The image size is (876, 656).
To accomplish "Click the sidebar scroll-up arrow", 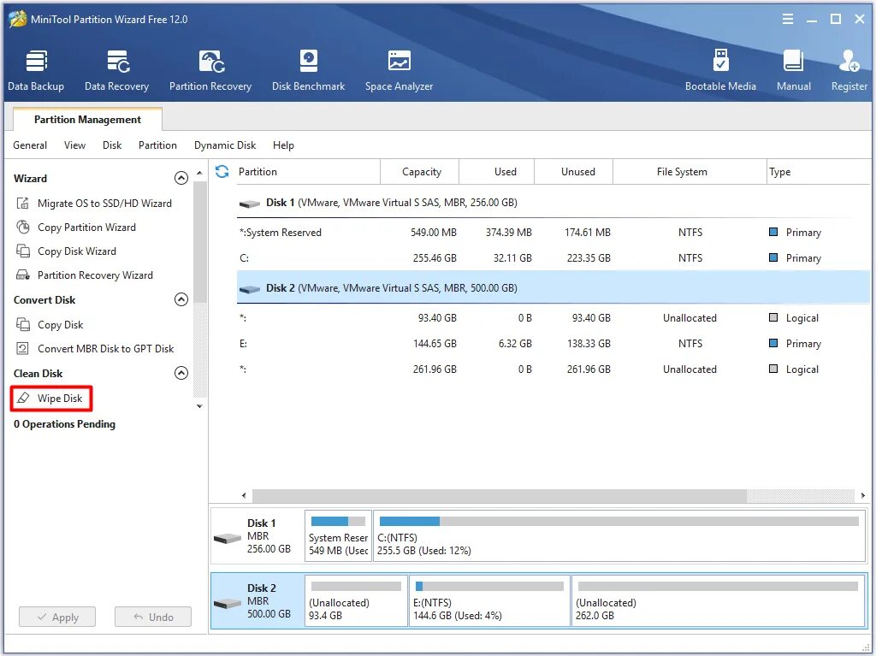I will click(x=199, y=174).
